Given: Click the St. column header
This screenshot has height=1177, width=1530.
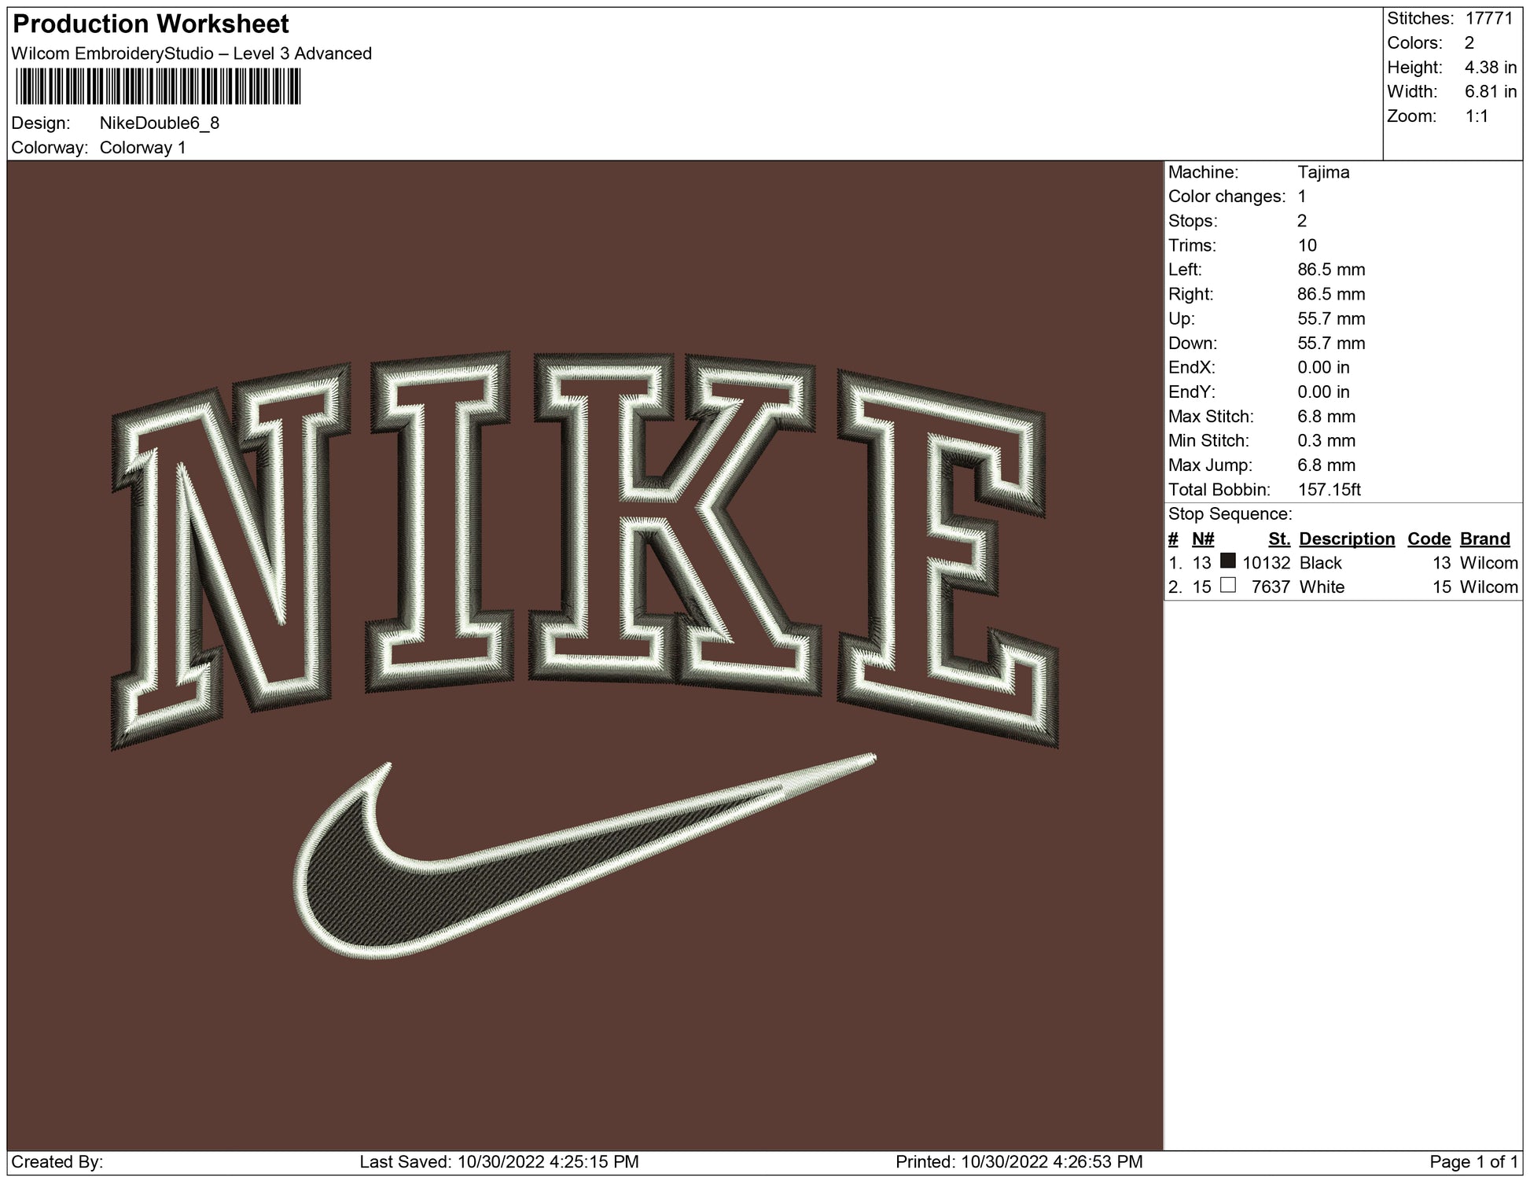Looking at the screenshot, I should click(x=1279, y=539).
